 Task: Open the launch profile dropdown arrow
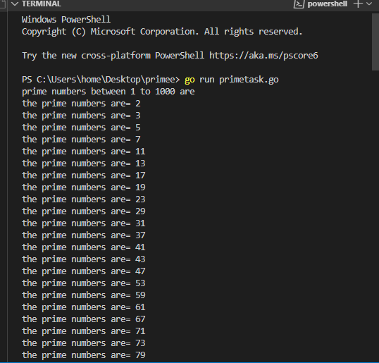[369, 4]
